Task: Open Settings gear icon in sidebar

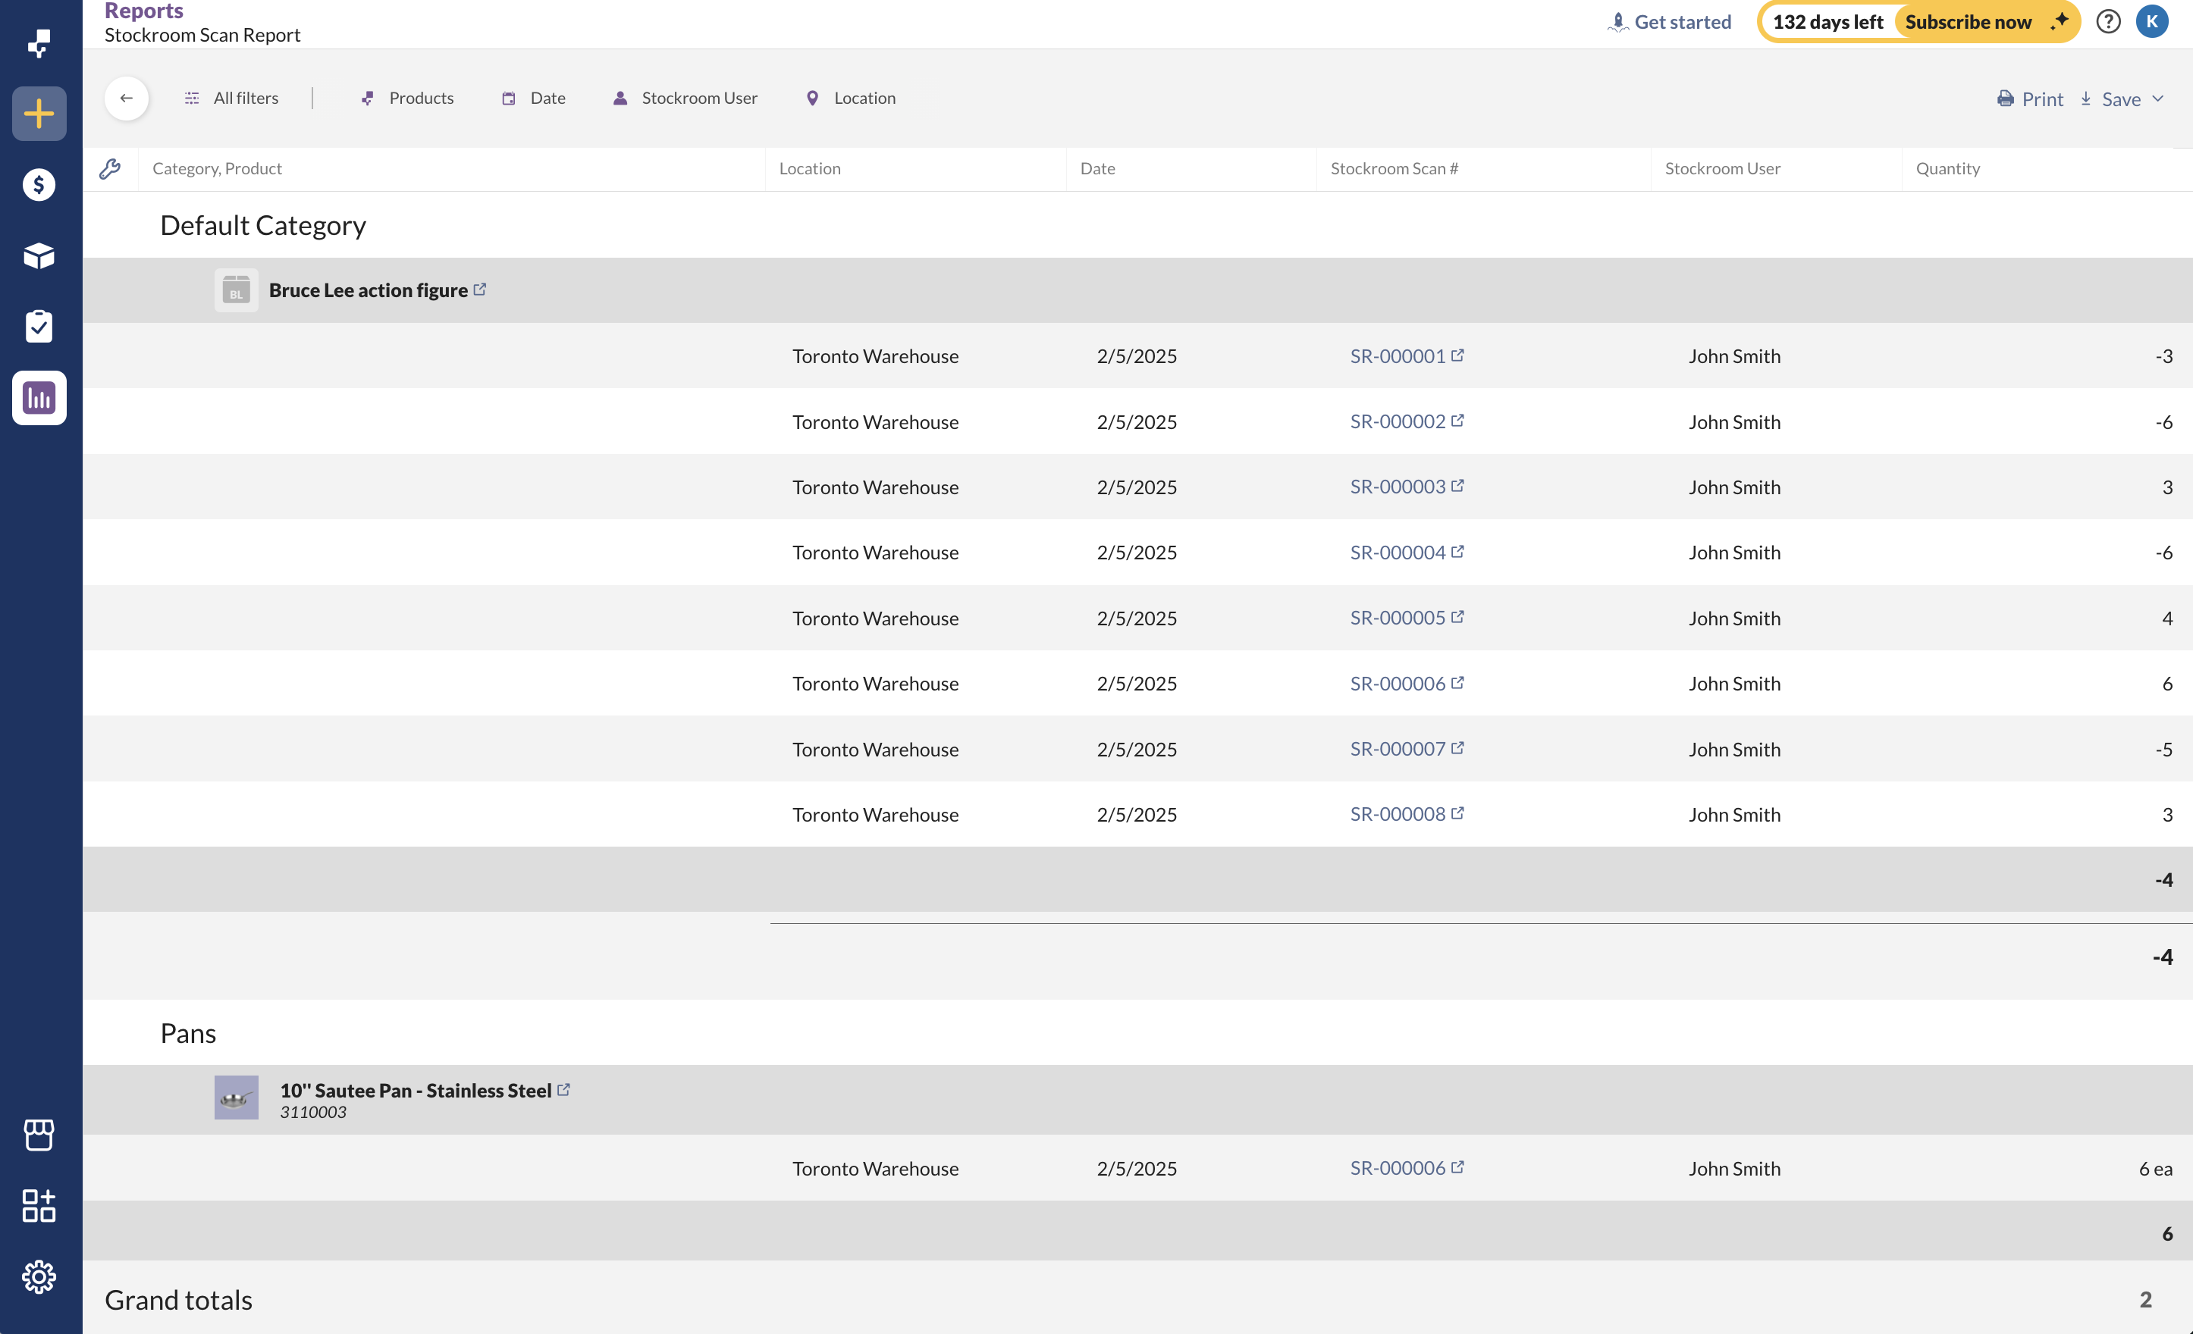Action: point(39,1277)
